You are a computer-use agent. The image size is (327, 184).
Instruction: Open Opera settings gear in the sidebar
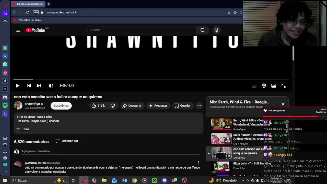pyautogui.click(x=5, y=158)
